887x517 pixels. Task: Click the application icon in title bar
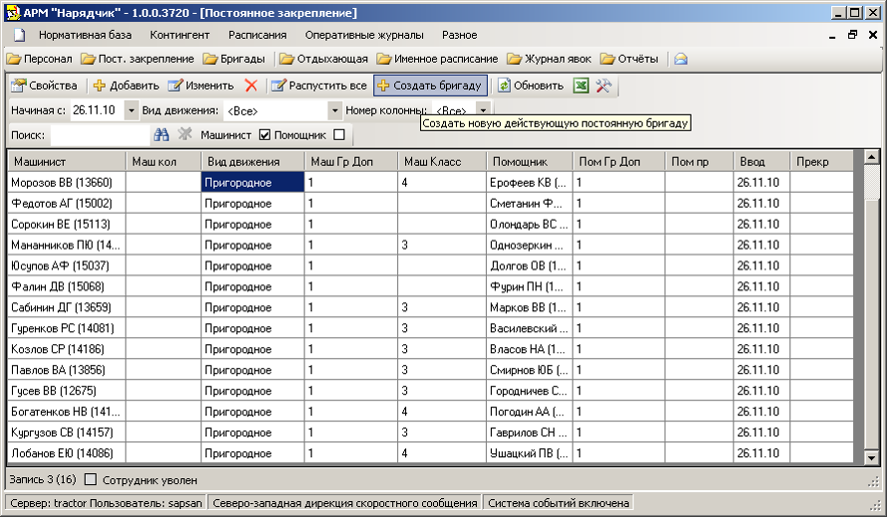[x=13, y=13]
